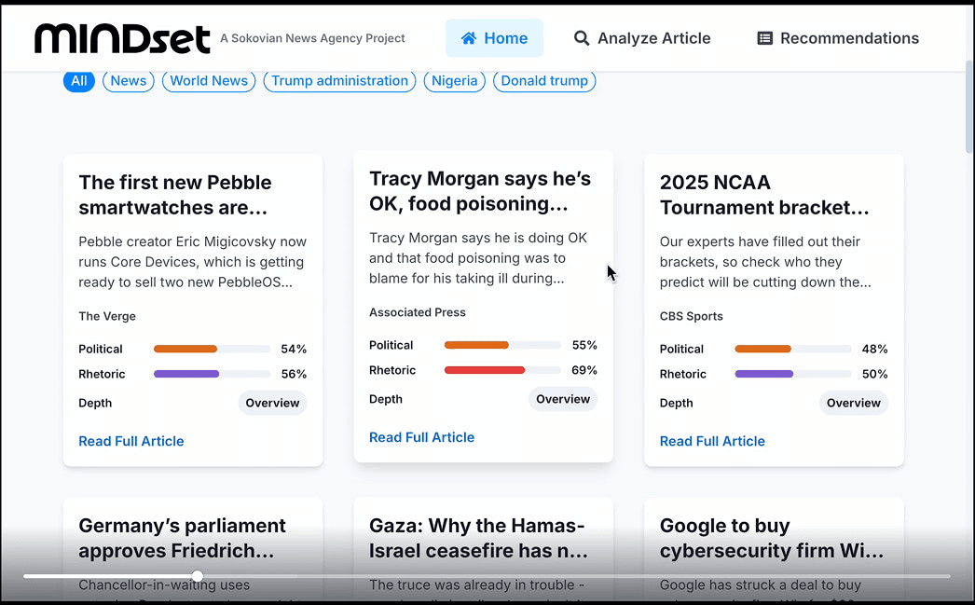Enable the World News filter chip
975x605 pixels.
[x=208, y=81]
